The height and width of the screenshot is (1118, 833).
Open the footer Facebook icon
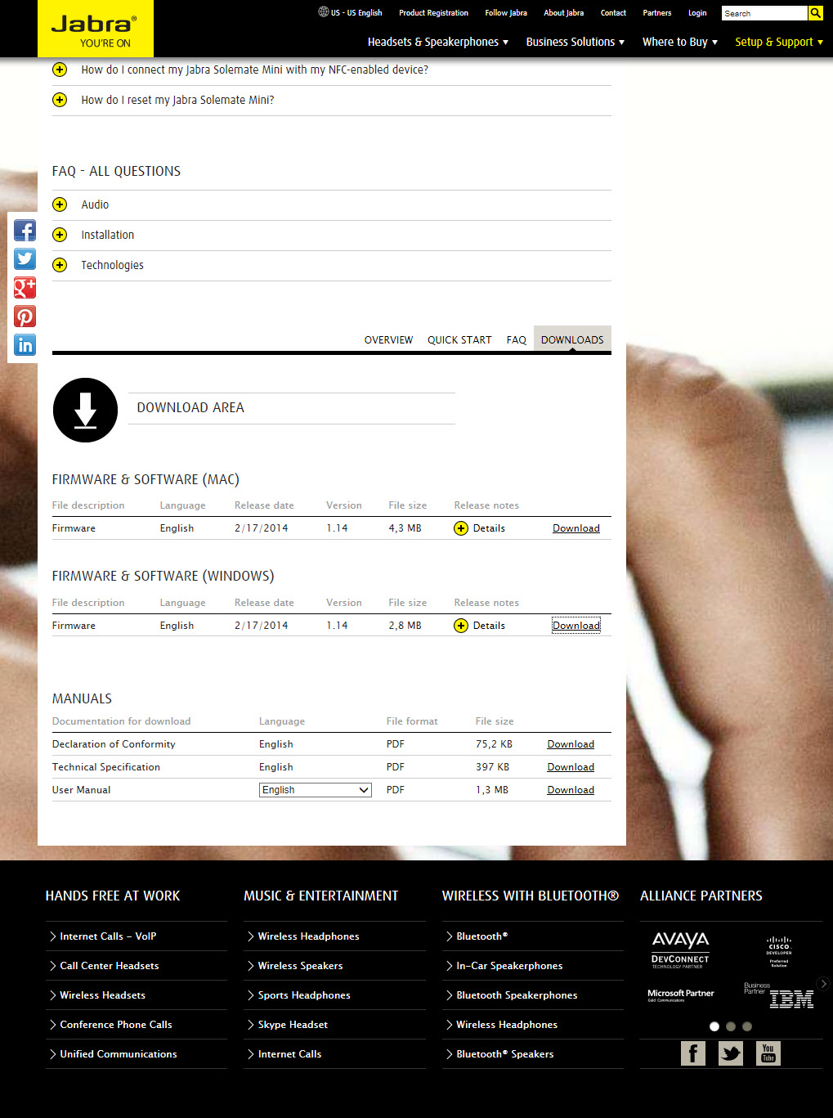[693, 1053]
